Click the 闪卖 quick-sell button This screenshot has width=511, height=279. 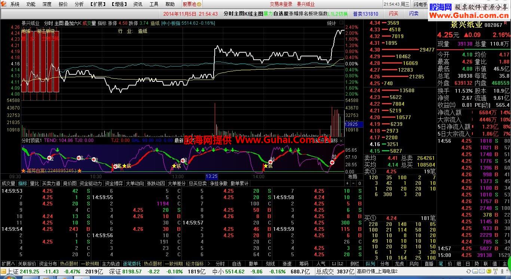pyautogui.click(x=414, y=14)
